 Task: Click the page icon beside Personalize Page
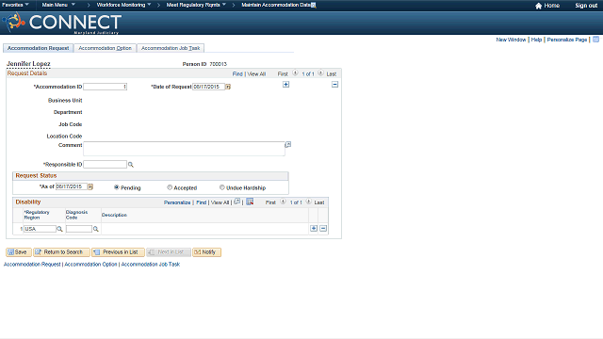coord(596,40)
